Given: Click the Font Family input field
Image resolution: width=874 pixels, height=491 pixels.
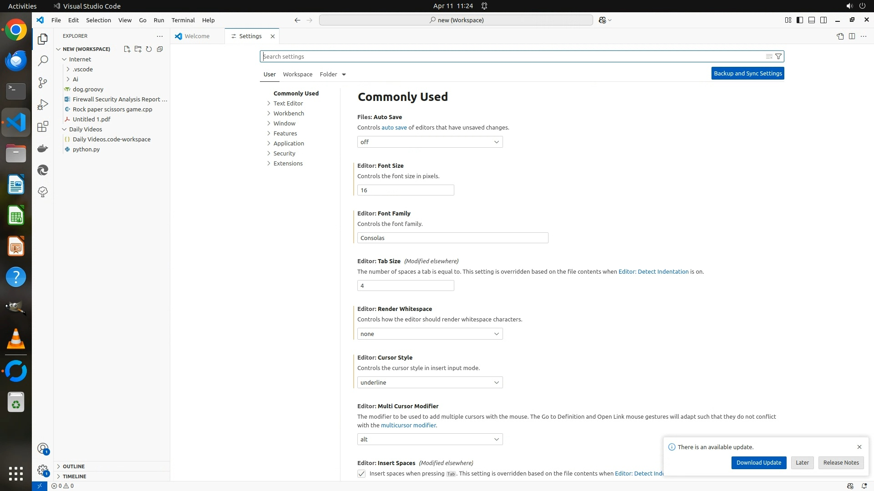Looking at the screenshot, I should [x=452, y=238].
